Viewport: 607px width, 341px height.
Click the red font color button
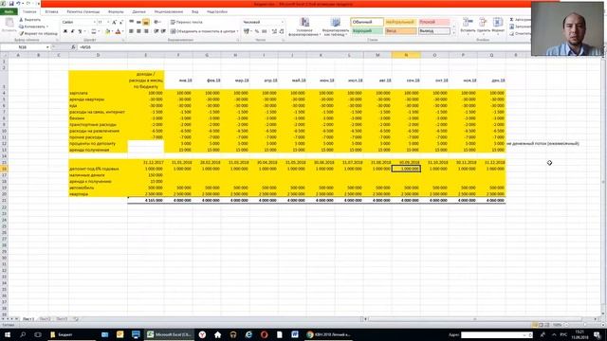(118, 31)
